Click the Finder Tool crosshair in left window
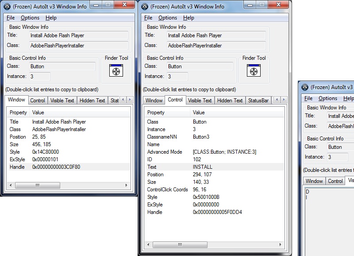The width and height of the screenshot is (354, 256). [116, 70]
